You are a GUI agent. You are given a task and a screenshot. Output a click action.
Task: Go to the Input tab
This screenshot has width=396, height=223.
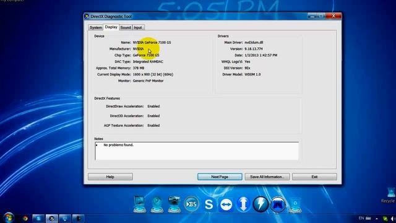pyautogui.click(x=138, y=27)
